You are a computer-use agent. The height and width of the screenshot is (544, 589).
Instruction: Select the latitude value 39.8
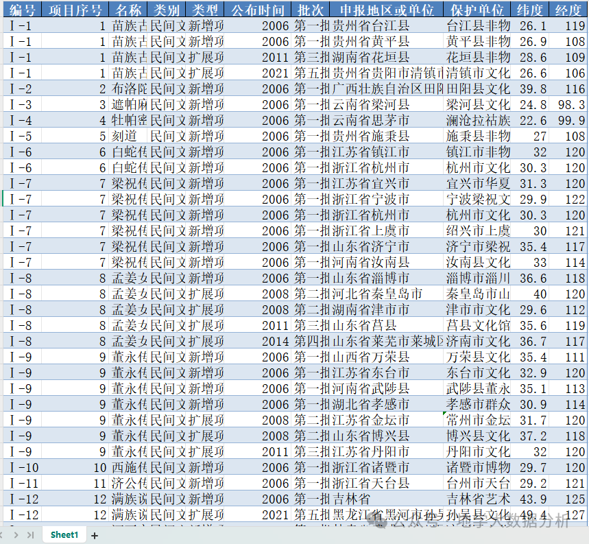529,88
